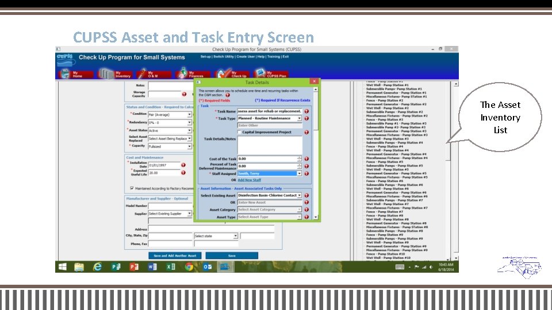Click help icon beside Select Existing Asset
This screenshot has width=552, height=310.
pos(306,195)
